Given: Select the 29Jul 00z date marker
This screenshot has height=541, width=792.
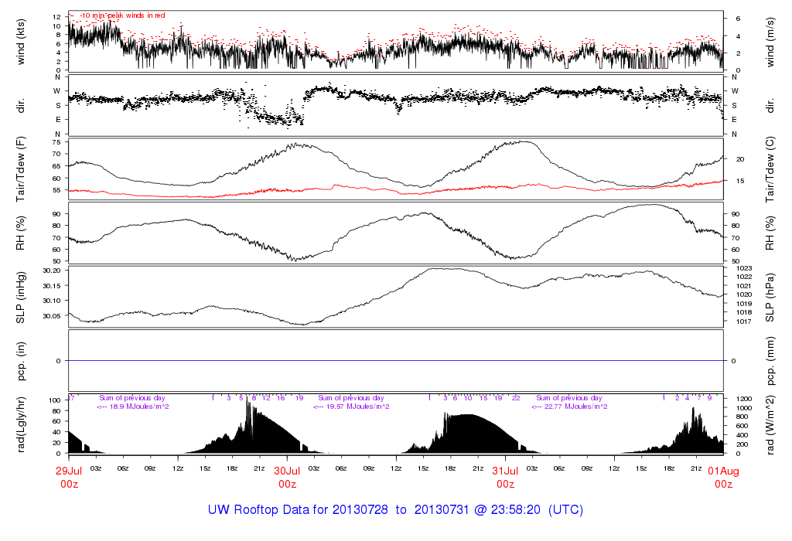Looking at the screenshot, I should 69,477.
